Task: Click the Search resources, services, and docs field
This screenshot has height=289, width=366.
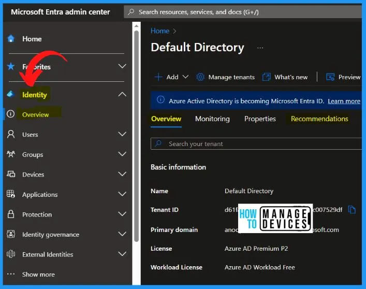Action: tap(243, 12)
